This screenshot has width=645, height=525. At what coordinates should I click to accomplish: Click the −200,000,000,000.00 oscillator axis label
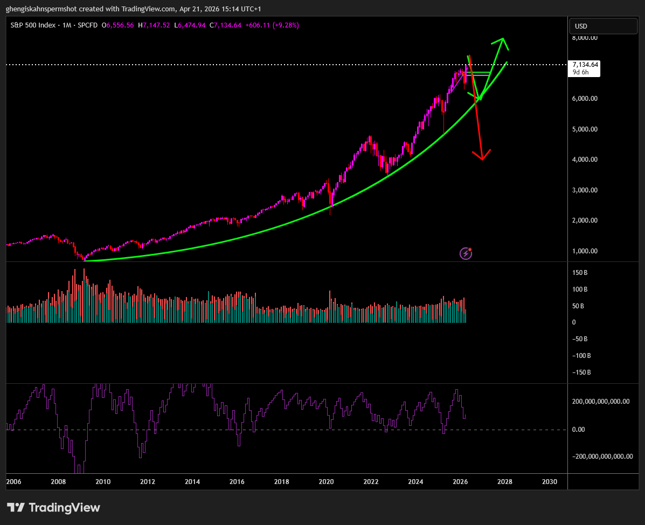pos(602,457)
